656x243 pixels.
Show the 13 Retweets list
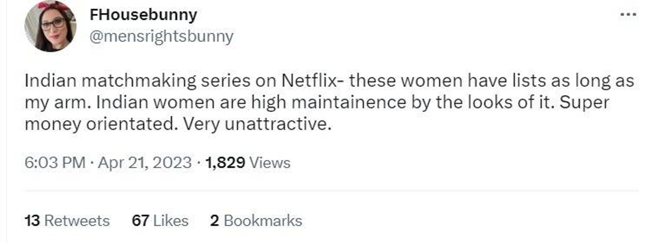point(67,221)
